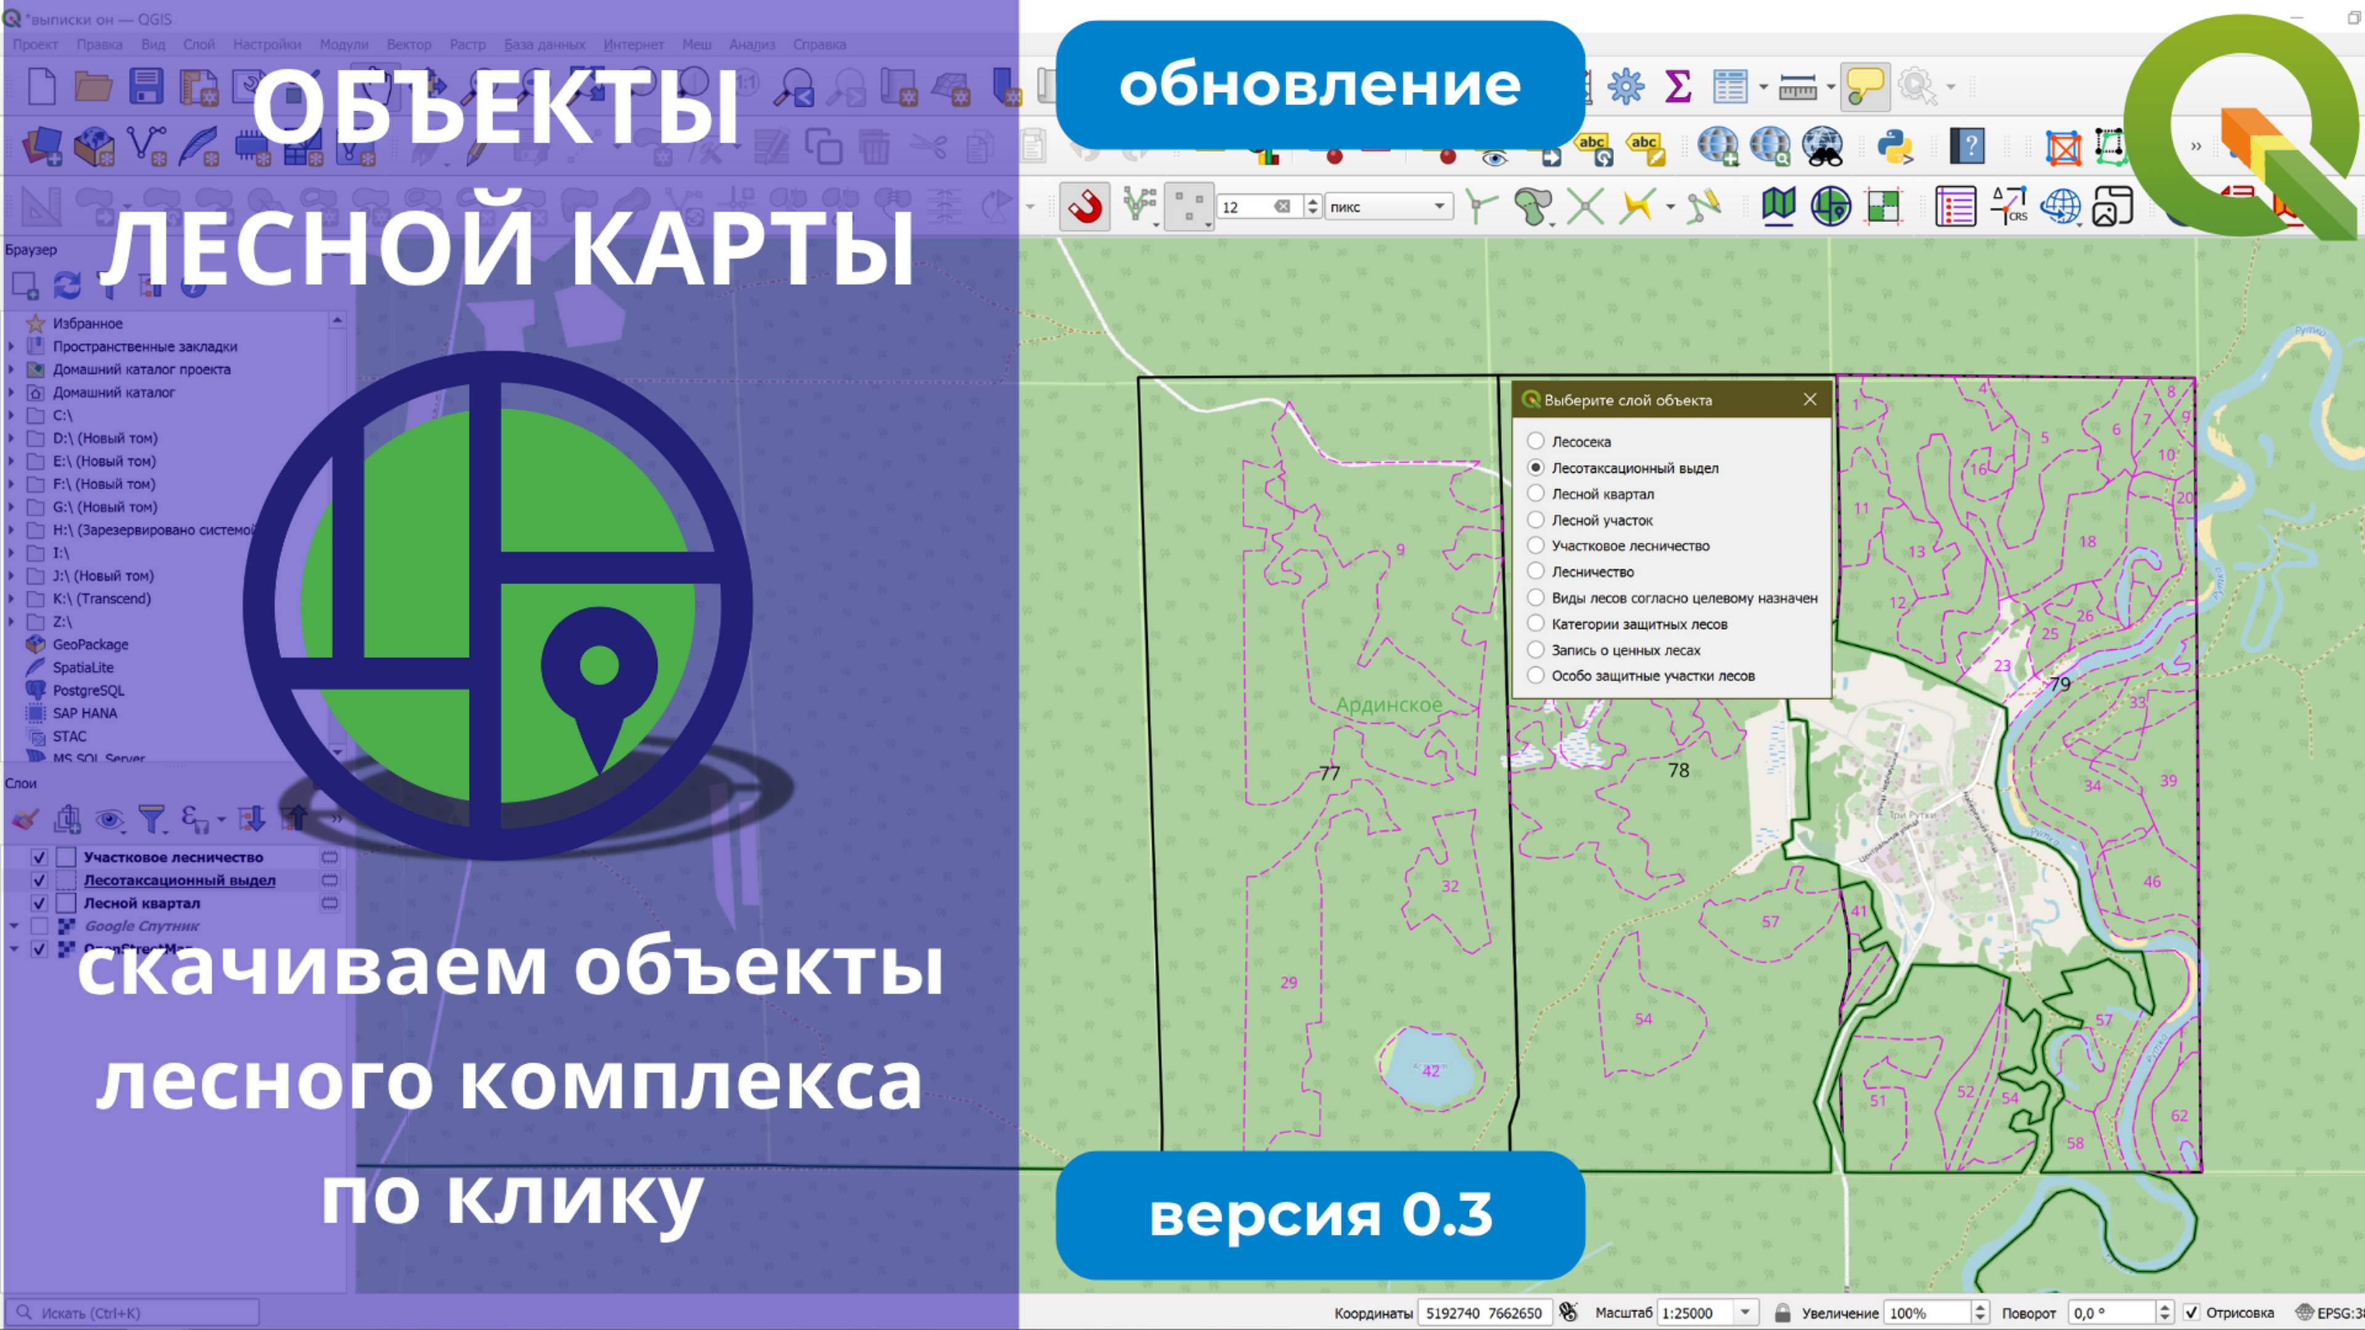Click the Искать (Ctrl+K) search field
The width and height of the screenshot is (2365, 1330).
129,1313
